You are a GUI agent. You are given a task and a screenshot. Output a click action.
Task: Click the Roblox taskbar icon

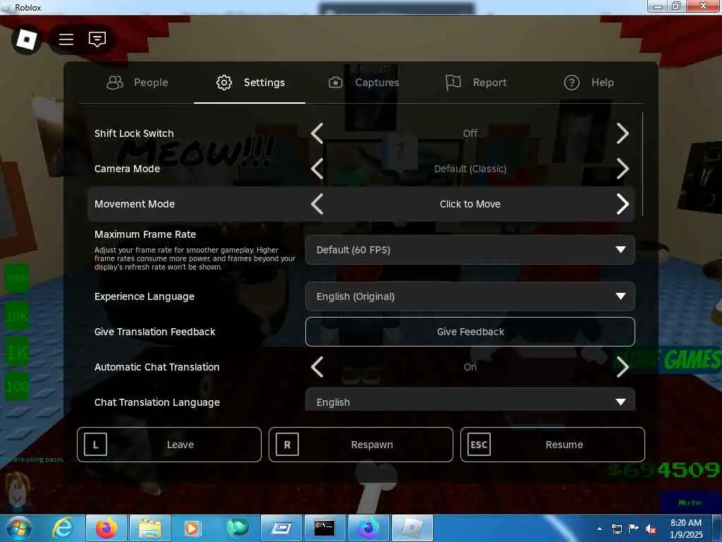click(412, 528)
